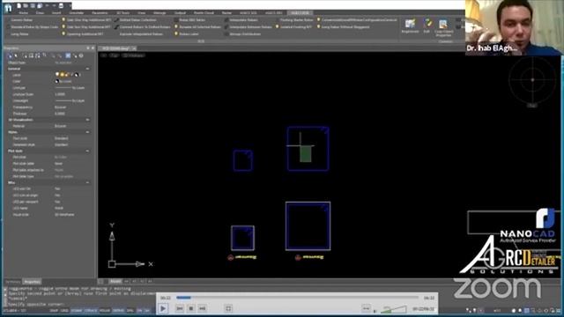This screenshot has height=317, width=564.
Task: Open the Linetype value dropdown in Properties
Action: click(72, 88)
